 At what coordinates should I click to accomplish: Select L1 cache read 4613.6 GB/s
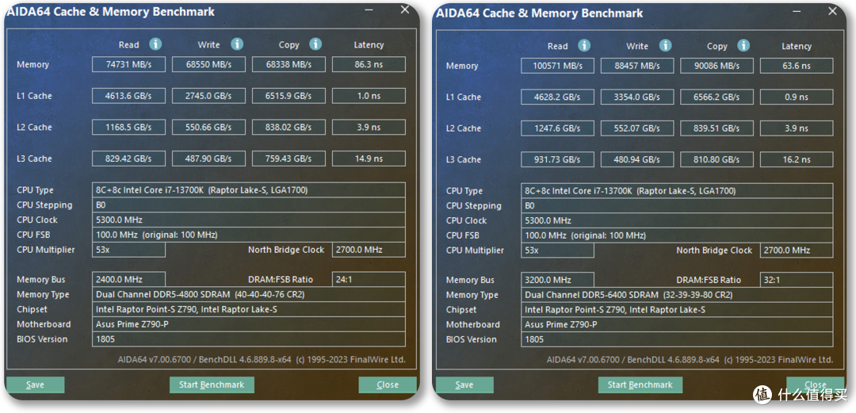click(129, 96)
